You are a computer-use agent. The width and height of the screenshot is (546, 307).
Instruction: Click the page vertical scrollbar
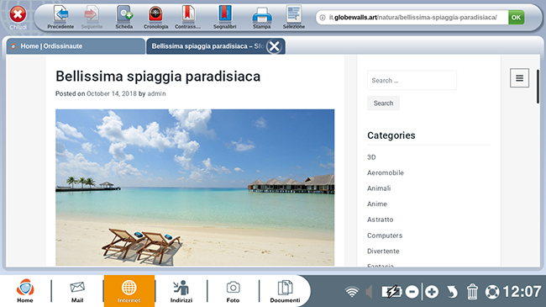coord(538,86)
